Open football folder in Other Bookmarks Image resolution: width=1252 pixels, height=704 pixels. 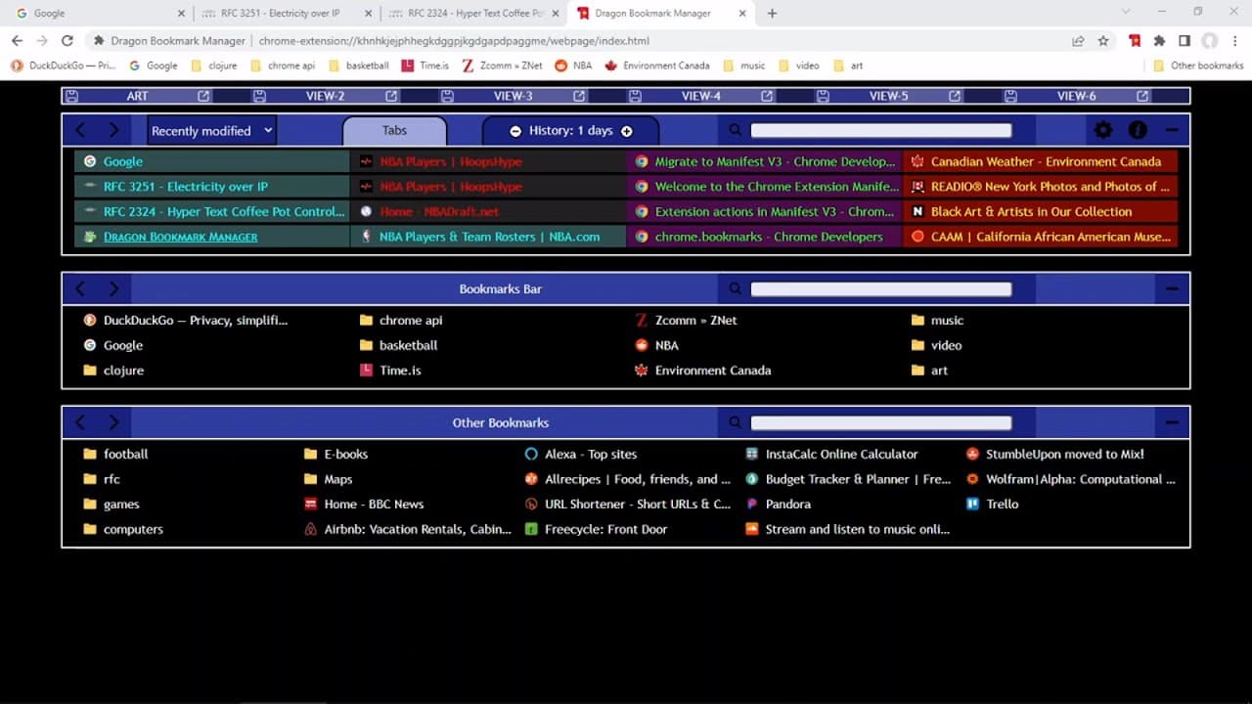click(x=115, y=454)
